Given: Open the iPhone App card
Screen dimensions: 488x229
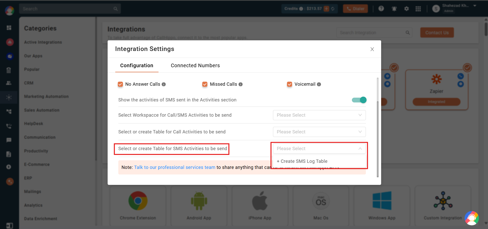Looking at the screenshot, I should click(x=260, y=206).
